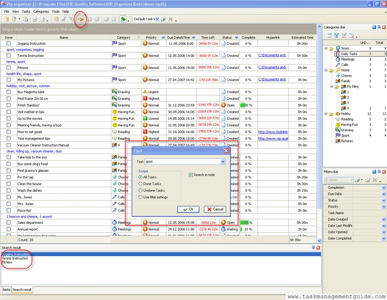Select the All Tasks radio button
The image size is (387, 300).
click(x=141, y=177)
